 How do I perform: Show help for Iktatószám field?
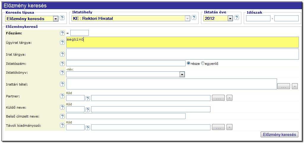[x=62, y=64]
